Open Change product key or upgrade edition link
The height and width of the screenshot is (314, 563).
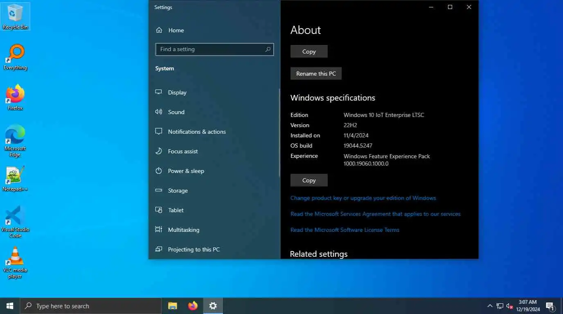click(363, 198)
